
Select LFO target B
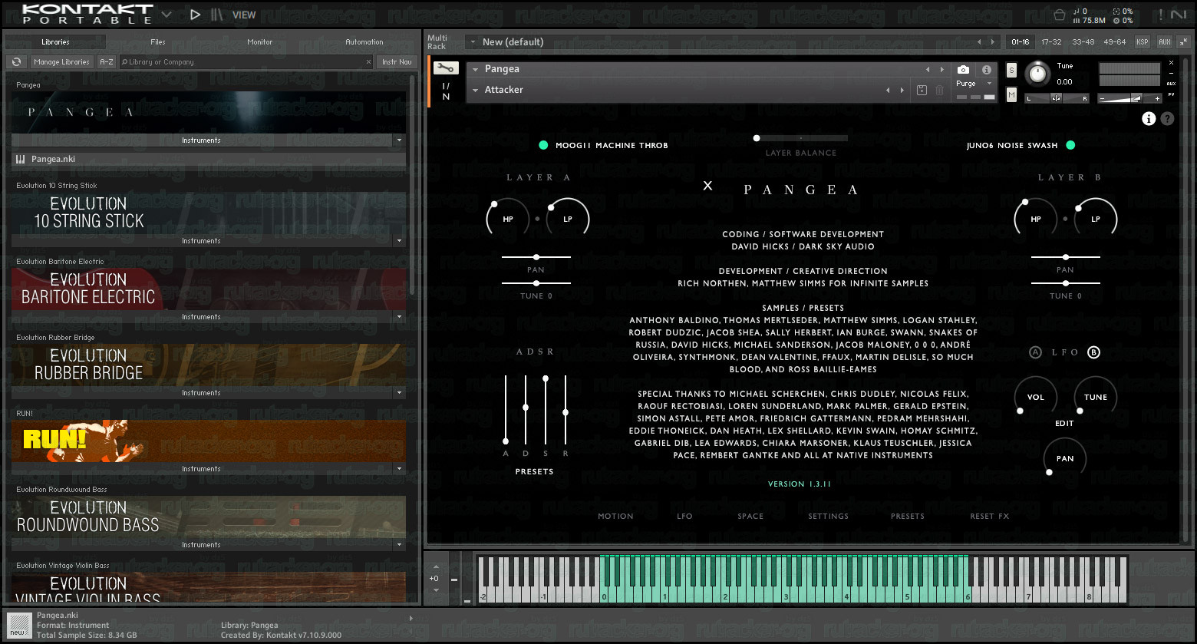[1093, 352]
